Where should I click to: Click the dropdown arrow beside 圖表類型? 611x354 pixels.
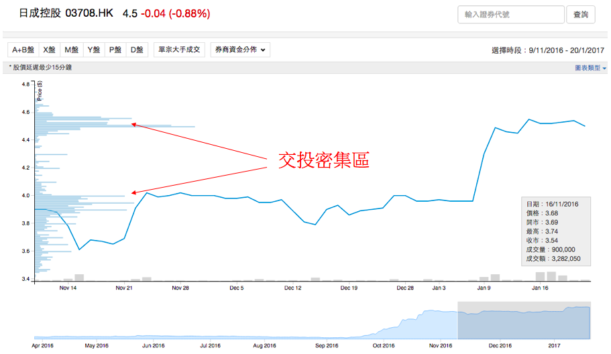tap(604, 68)
